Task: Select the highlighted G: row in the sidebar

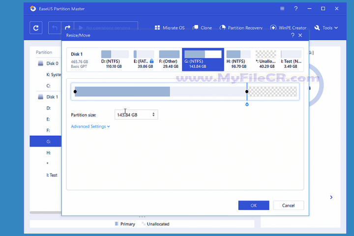Action: 46,142
